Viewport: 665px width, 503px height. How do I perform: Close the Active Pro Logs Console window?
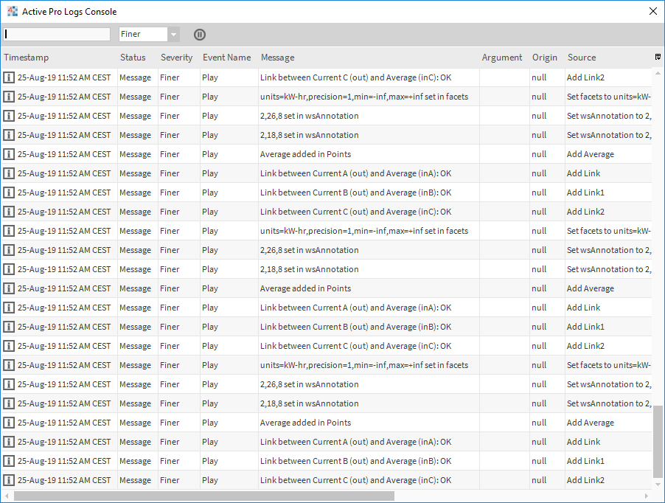(x=652, y=11)
